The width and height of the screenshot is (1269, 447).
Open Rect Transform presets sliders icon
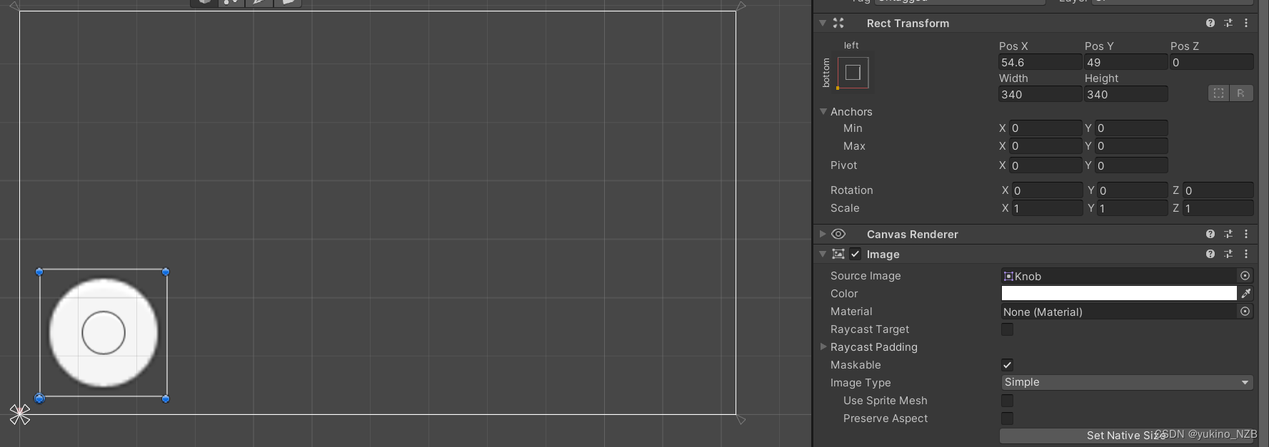(1228, 23)
